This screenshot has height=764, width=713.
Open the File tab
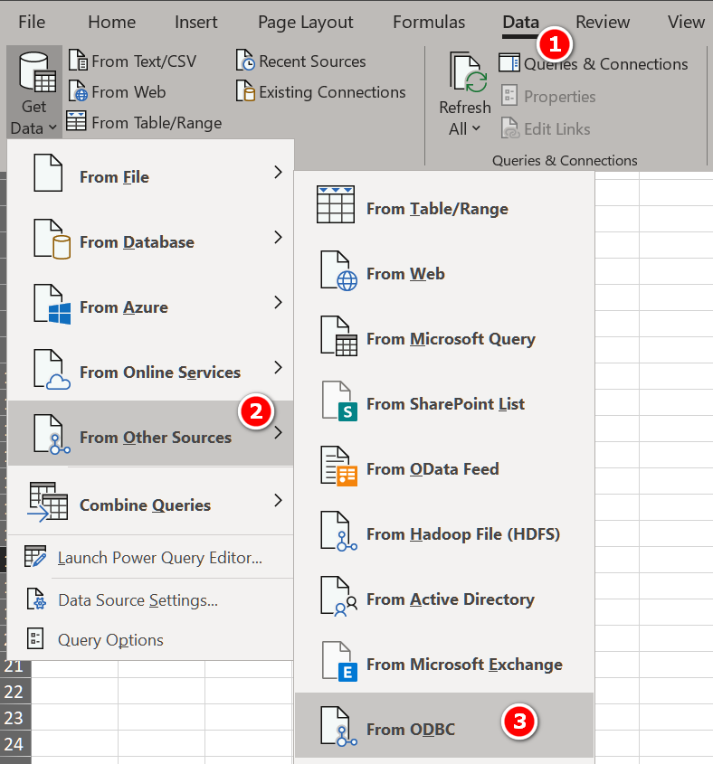point(32,22)
